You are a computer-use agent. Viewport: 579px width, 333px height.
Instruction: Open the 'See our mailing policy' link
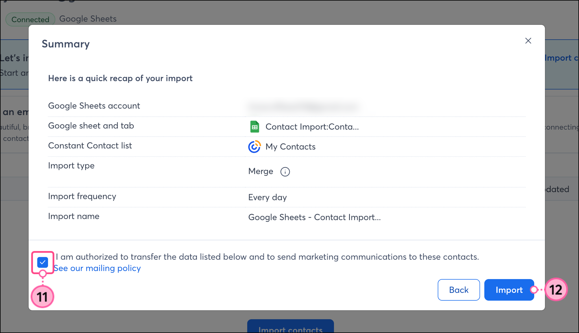tap(97, 268)
